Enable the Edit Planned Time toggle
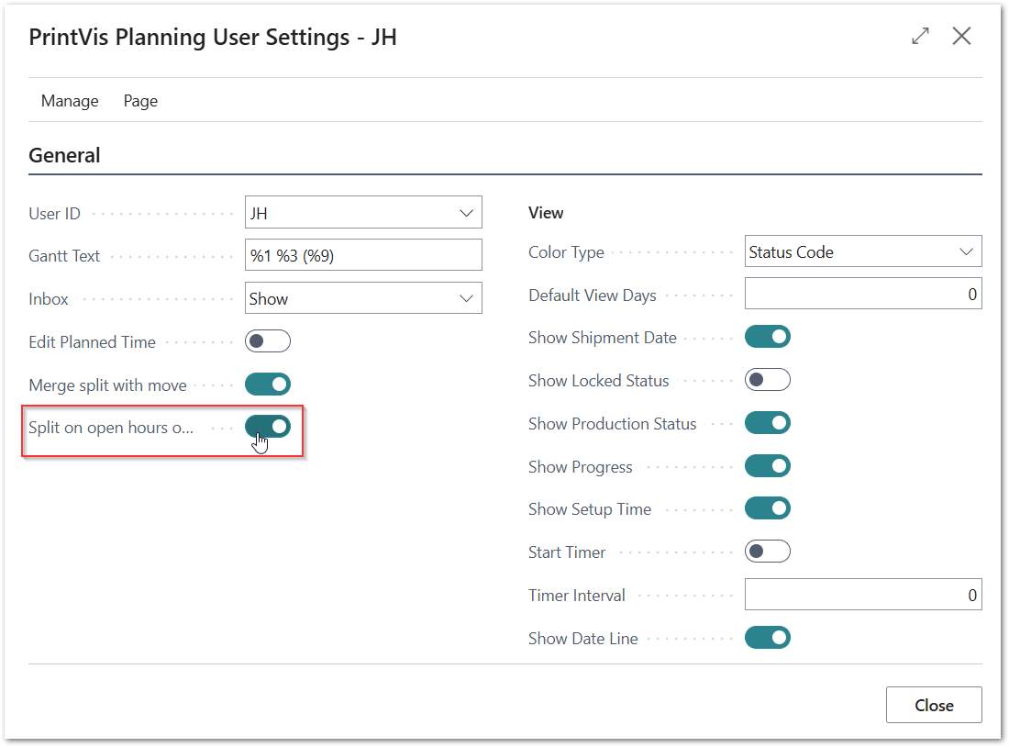The image size is (1009, 747). (268, 341)
